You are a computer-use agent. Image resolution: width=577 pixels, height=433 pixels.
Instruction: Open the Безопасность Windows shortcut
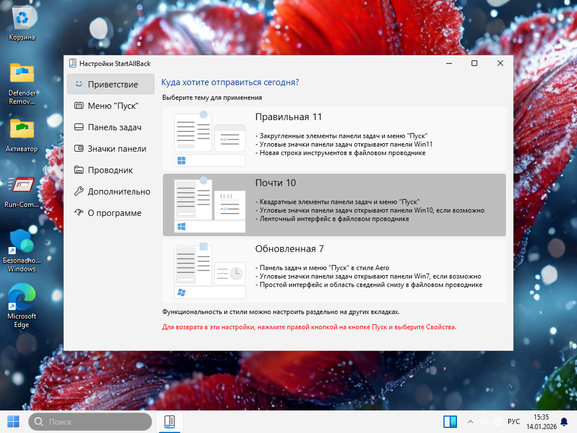tap(22, 250)
